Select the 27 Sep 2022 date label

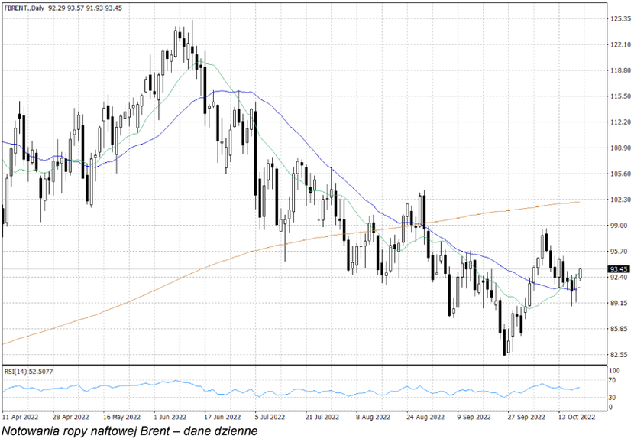click(x=526, y=418)
